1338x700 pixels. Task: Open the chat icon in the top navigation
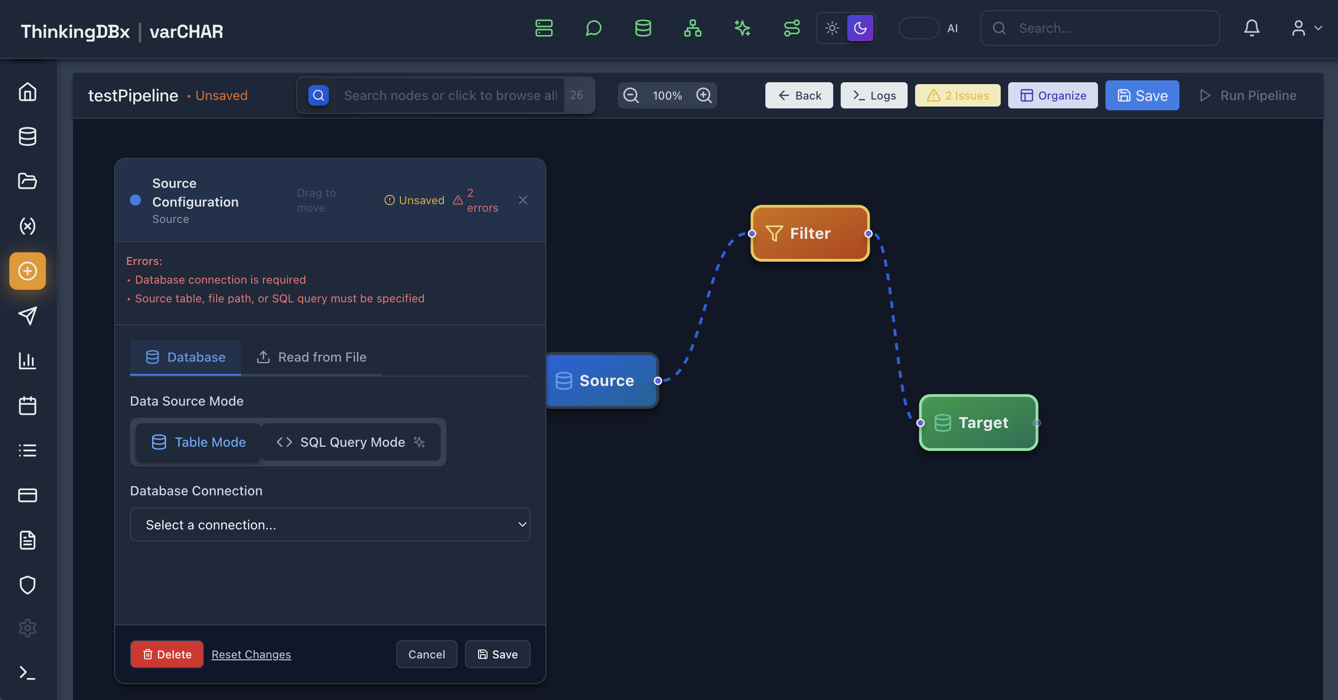[x=593, y=28]
